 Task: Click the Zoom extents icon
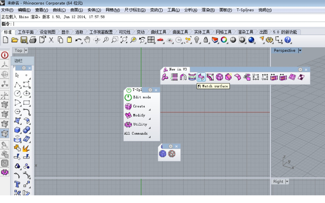click(x=124, y=40)
